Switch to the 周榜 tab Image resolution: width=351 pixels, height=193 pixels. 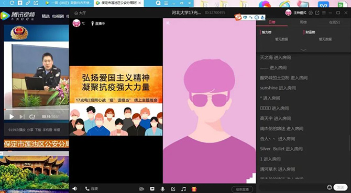pos(303,22)
